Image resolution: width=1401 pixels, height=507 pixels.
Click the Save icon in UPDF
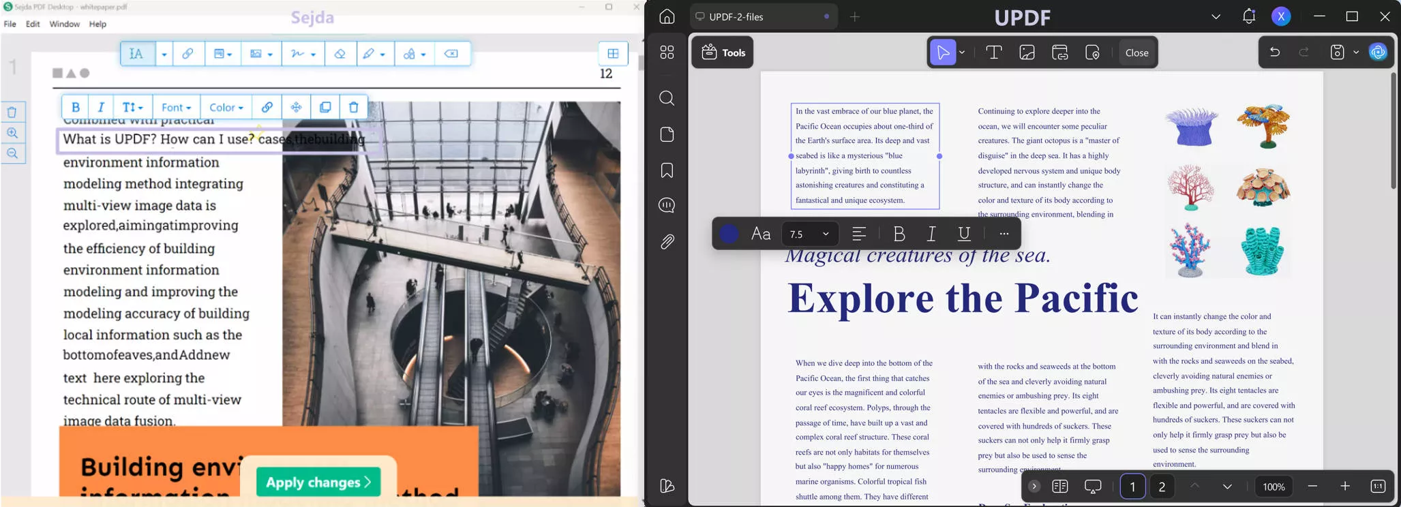tap(1338, 52)
